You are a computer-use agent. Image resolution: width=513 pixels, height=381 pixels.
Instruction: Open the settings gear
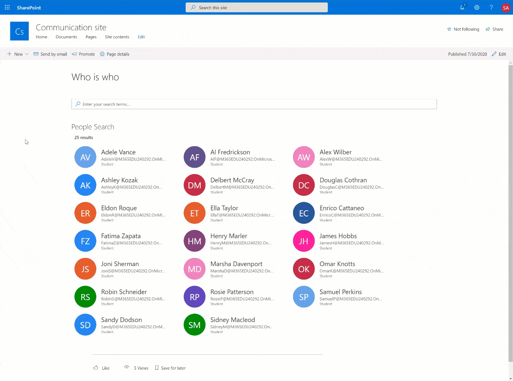pyautogui.click(x=477, y=7)
